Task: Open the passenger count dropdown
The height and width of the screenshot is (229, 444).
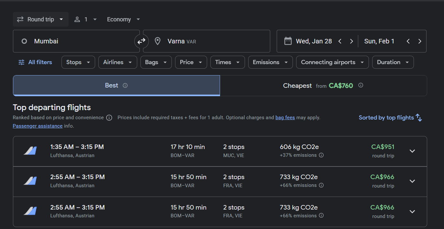Action: coord(86,19)
